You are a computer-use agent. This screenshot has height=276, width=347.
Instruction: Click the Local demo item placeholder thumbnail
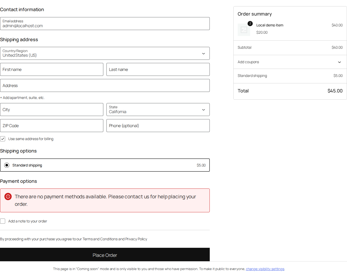[244, 30]
